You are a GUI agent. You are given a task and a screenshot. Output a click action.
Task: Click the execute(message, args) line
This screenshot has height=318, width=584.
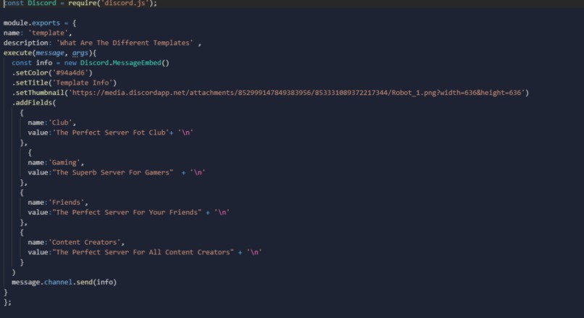pos(50,53)
